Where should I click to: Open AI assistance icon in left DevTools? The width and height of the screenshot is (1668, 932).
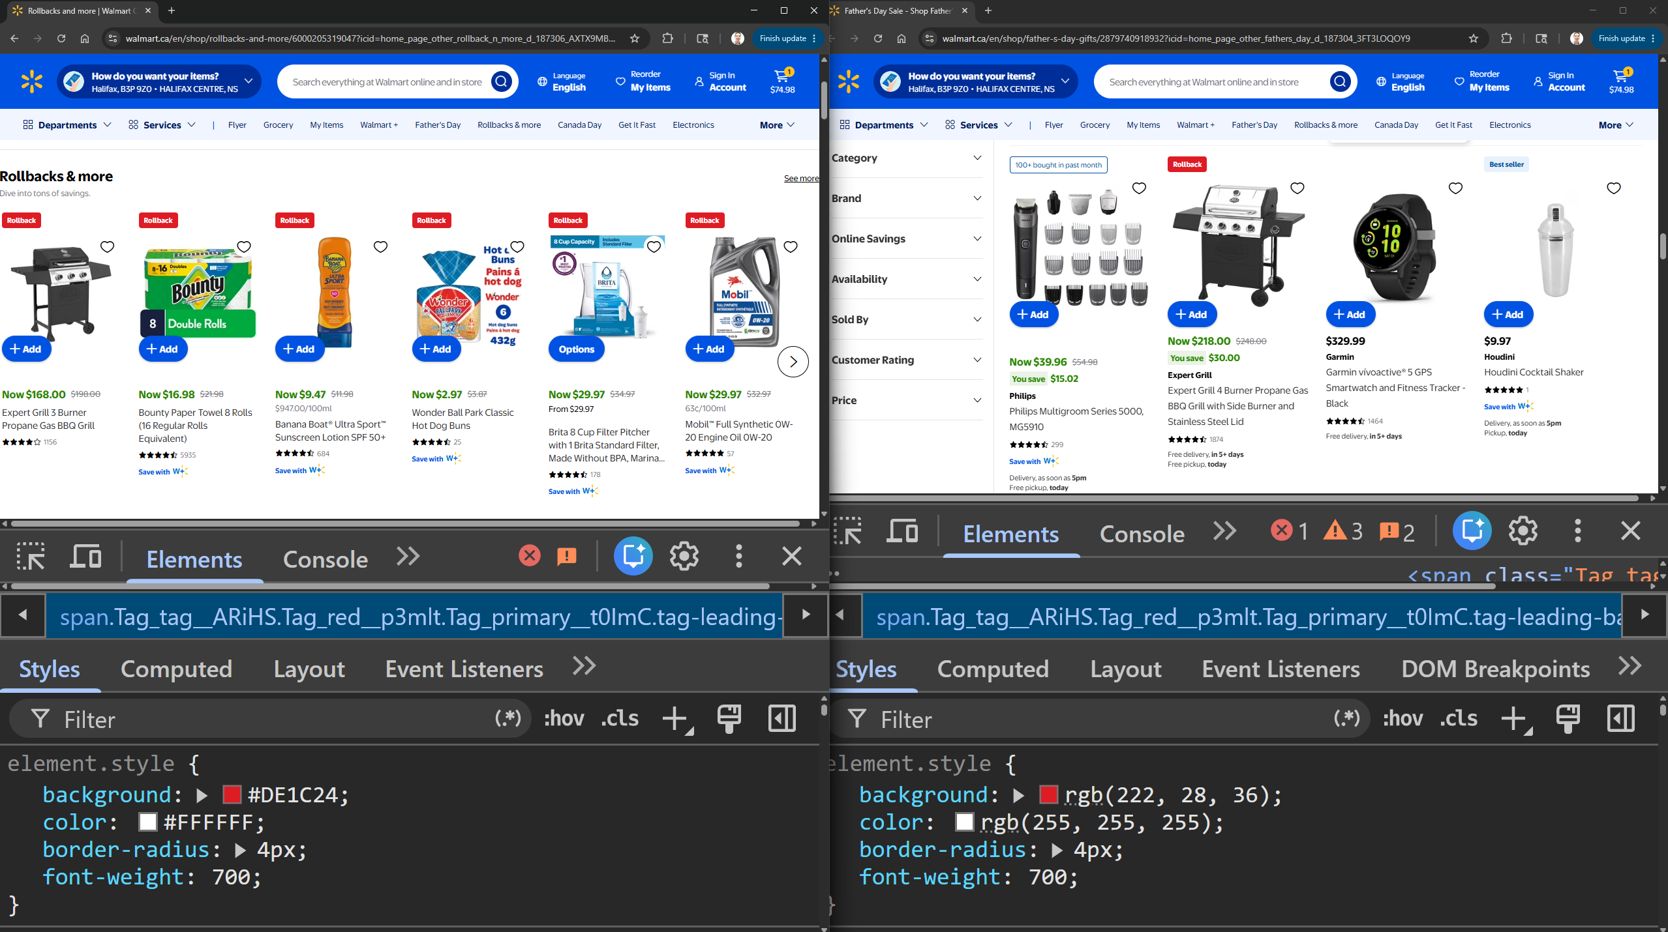(633, 556)
